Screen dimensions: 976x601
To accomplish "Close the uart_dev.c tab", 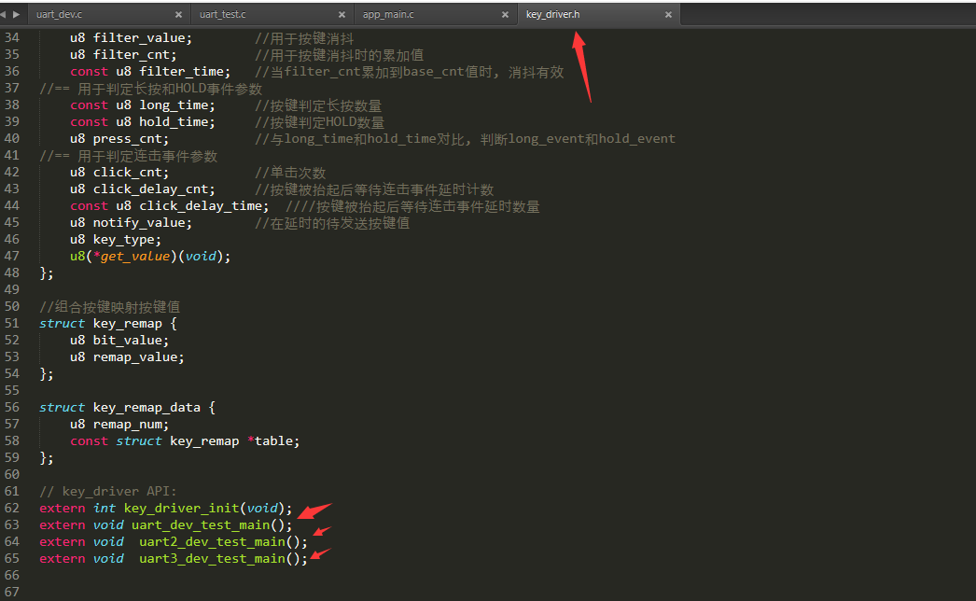I will click(178, 14).
